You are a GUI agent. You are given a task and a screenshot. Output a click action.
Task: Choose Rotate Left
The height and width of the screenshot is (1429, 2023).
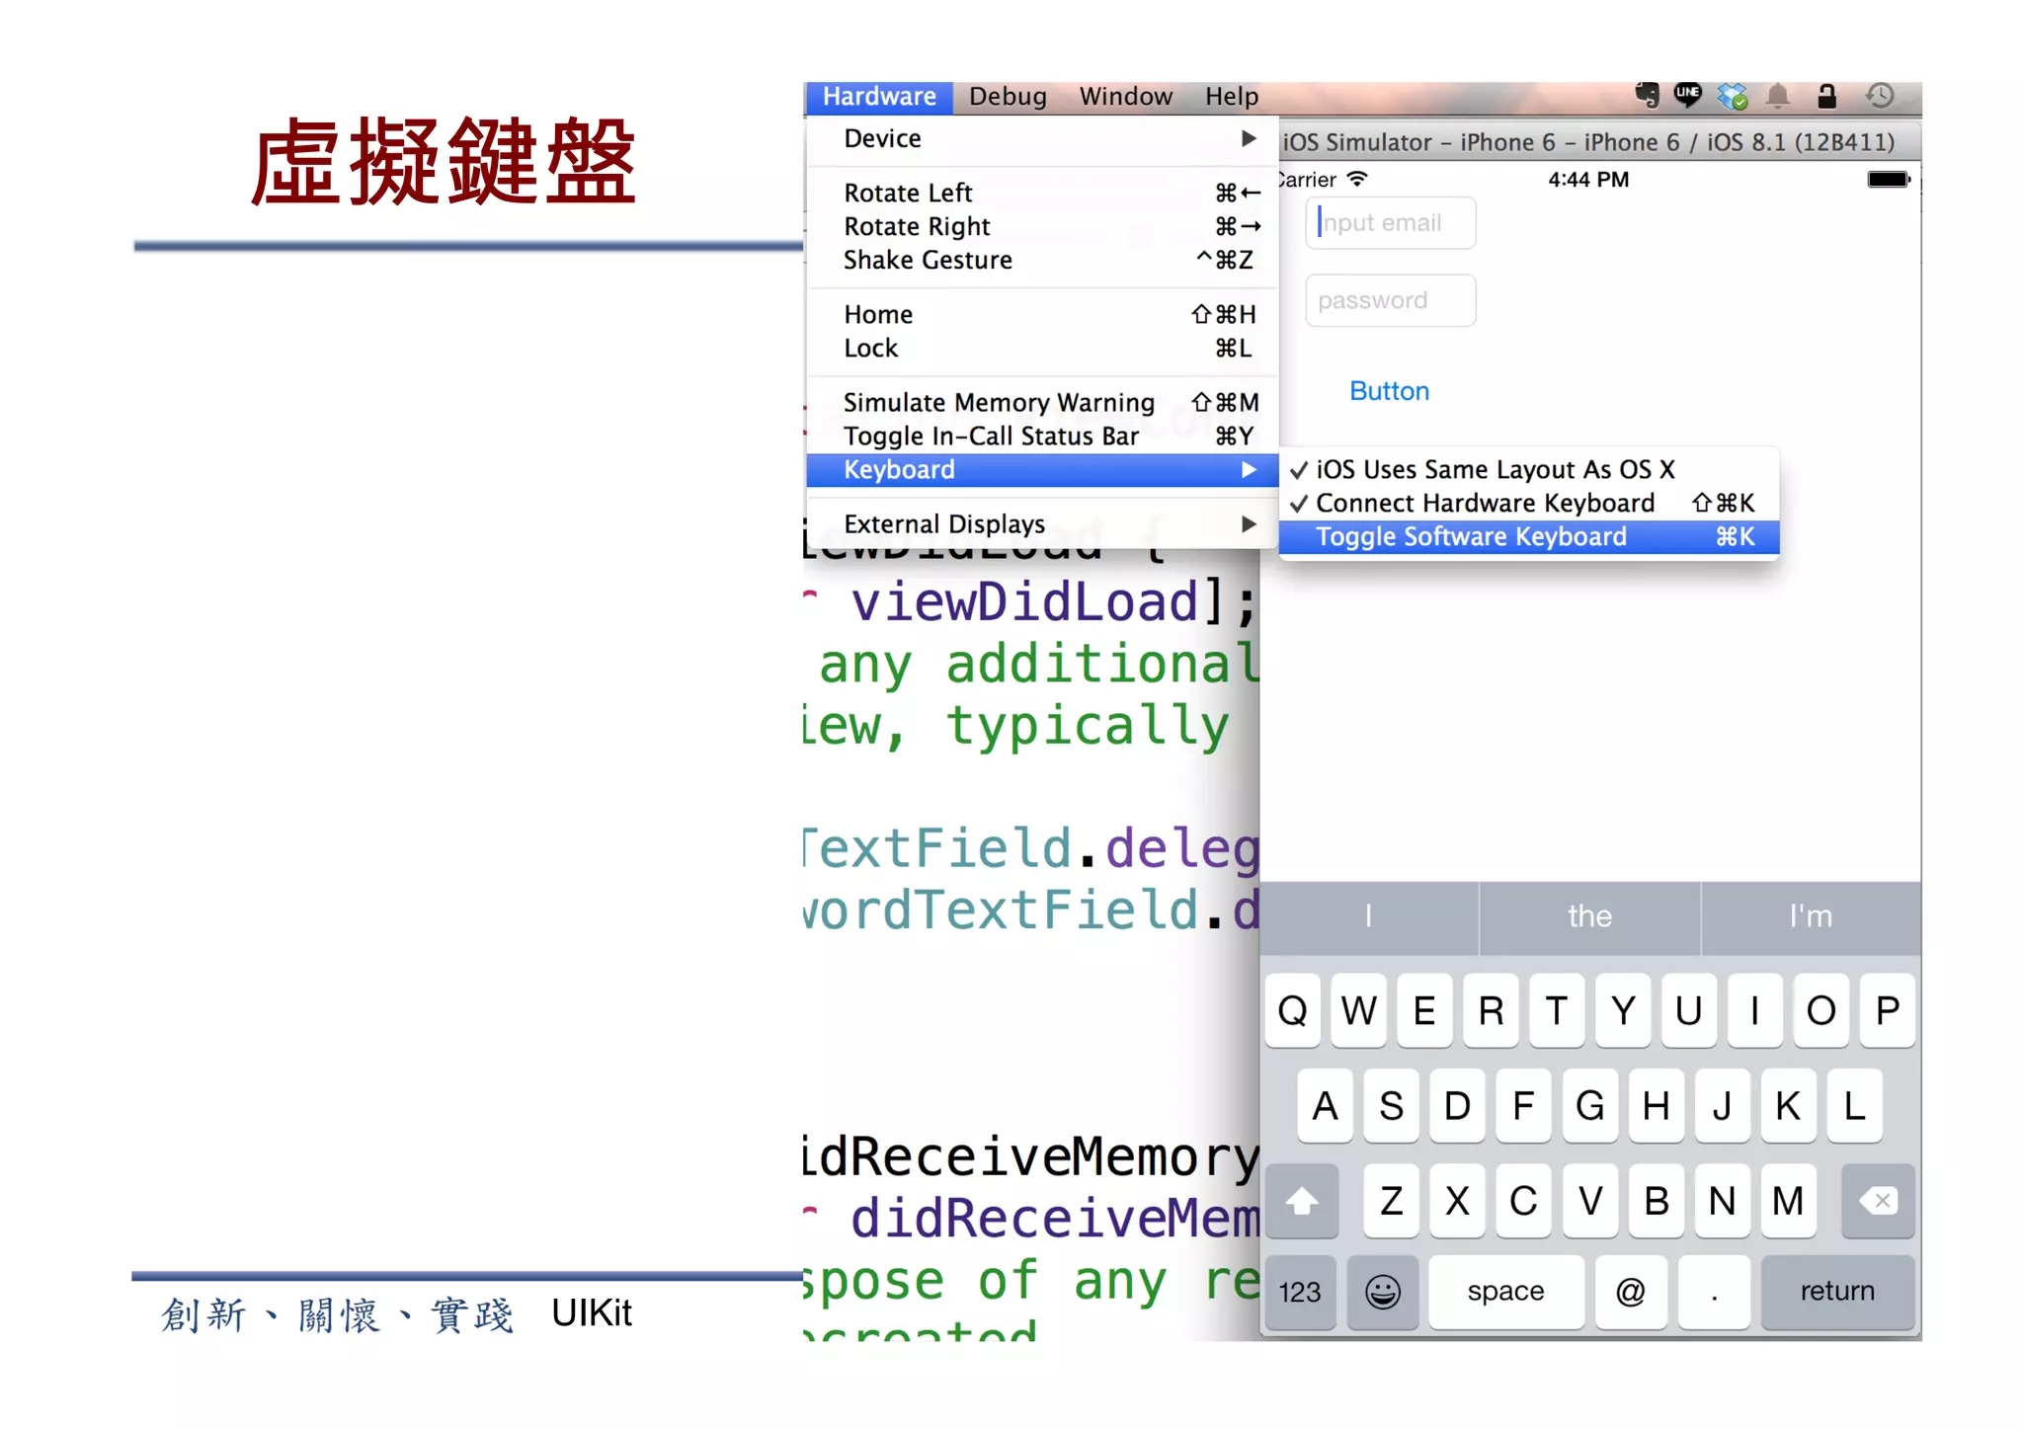pyautogui.click(x=1042, y=193)
